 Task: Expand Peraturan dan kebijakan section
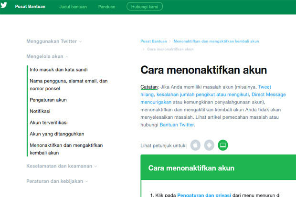[57, 181]
